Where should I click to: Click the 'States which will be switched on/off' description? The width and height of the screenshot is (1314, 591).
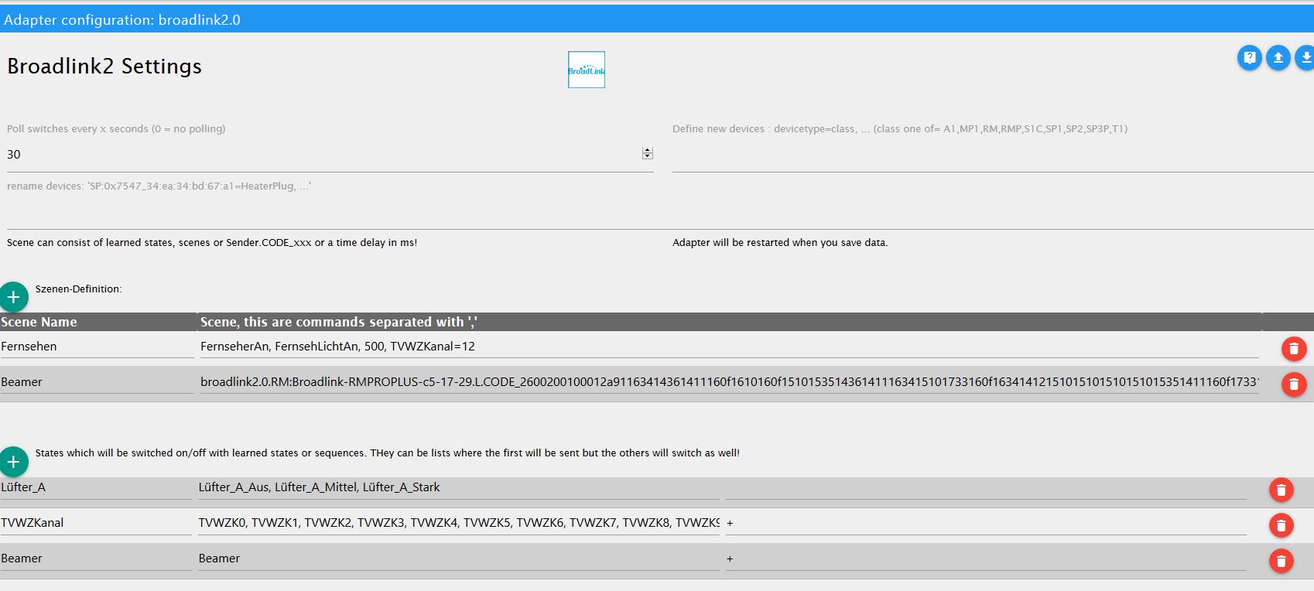coord(388,453)
